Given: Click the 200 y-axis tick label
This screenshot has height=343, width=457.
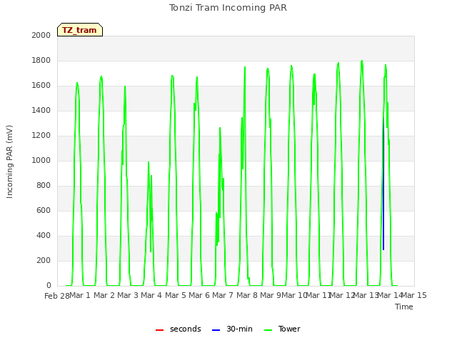Looking at the screenshot, I should (44, 260).
